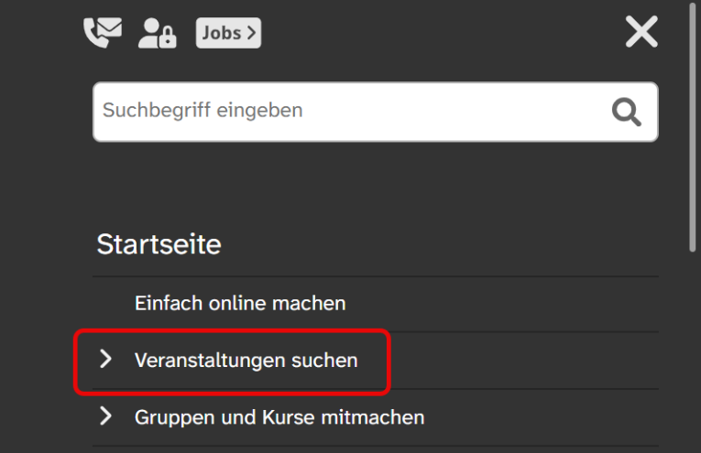Run the search with the magnifier icon
Screen dimensions: 701x453
(x=627, y=112)
